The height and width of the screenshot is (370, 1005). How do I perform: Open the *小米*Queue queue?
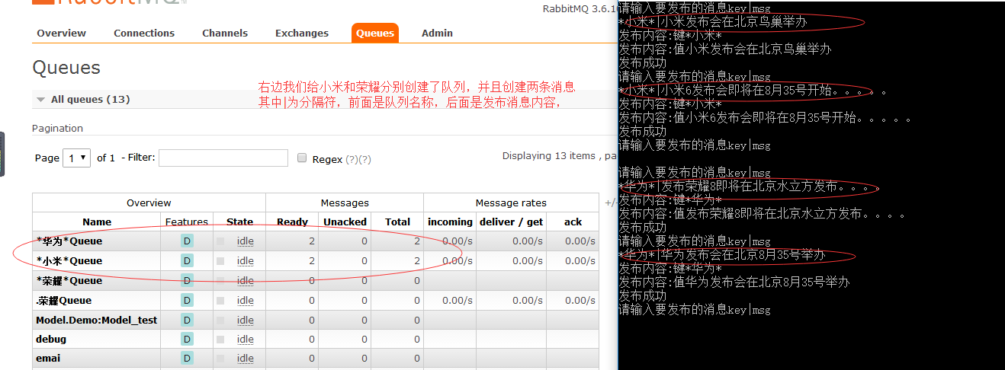click(x=69, y=261)
